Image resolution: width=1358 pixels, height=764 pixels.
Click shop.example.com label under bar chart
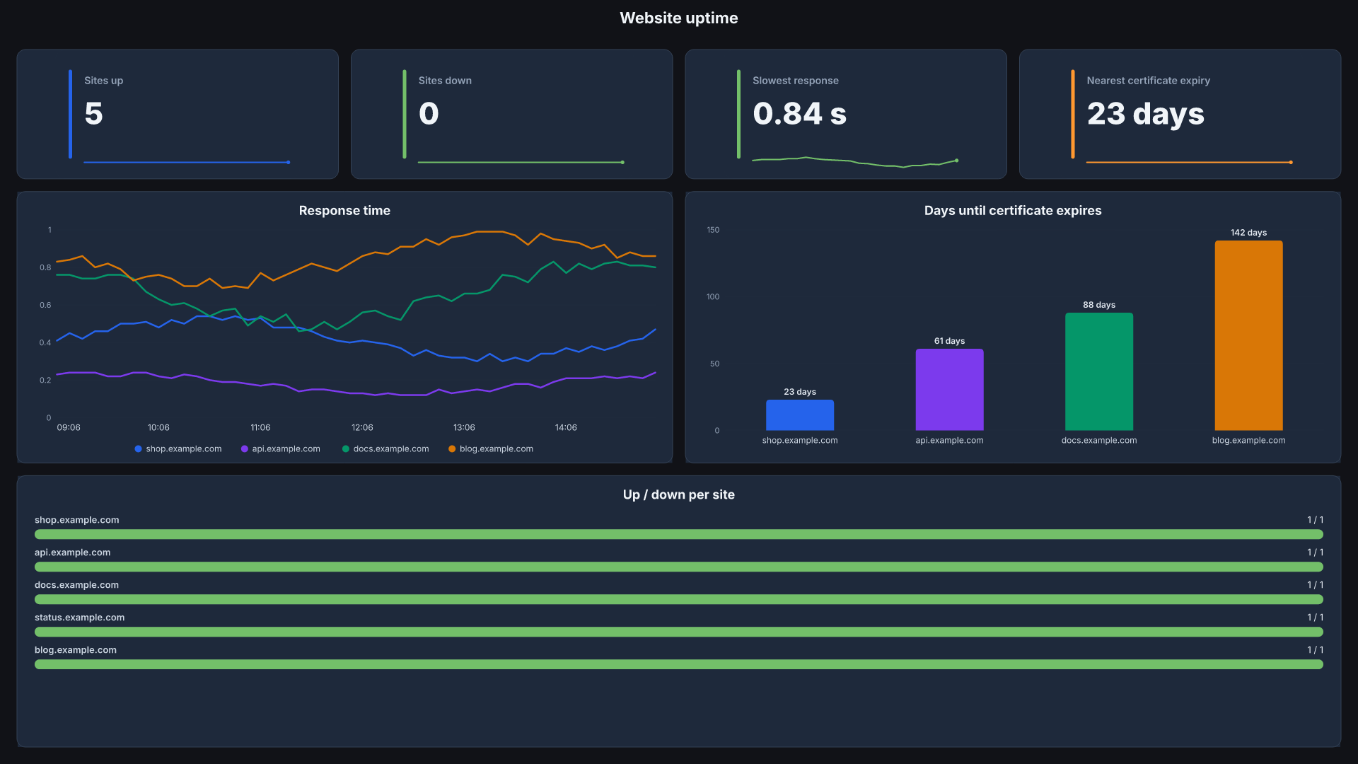[800, 440]
